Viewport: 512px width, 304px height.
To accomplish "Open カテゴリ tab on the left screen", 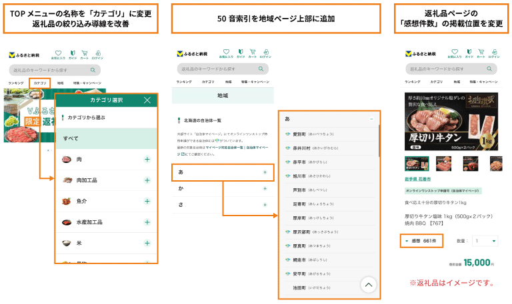I will 40,83.
